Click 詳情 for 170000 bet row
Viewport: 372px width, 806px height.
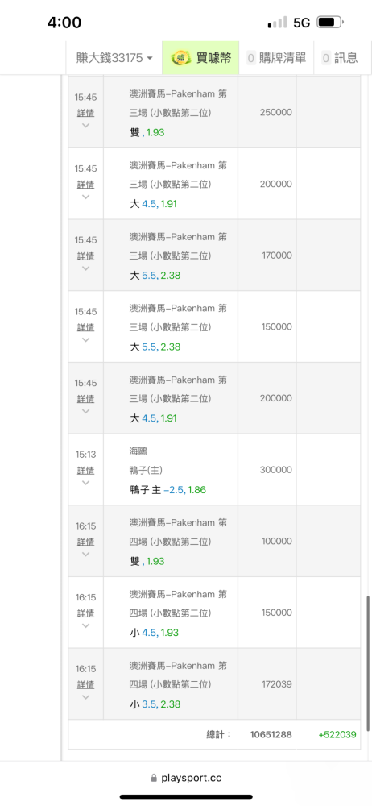coord(86,256)
